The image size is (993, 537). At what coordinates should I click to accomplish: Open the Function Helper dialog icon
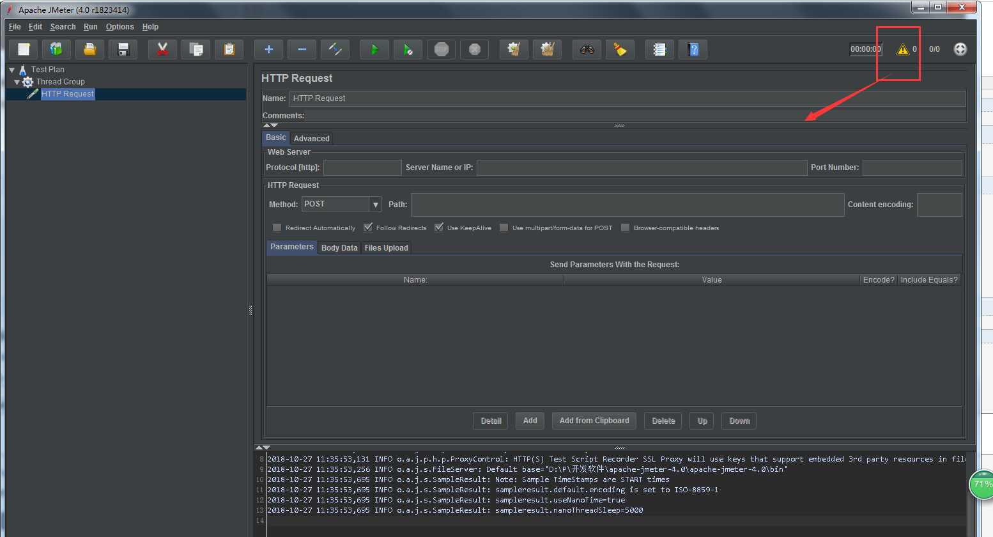[x=659, y=49]
